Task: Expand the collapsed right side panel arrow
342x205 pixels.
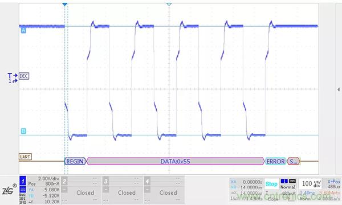Action: point(338,89)
